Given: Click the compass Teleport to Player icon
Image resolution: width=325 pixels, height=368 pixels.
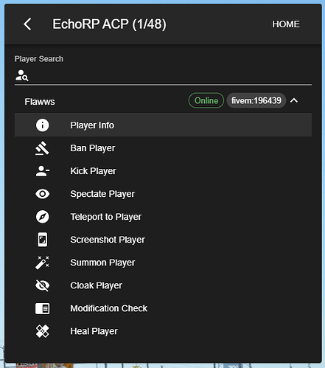Looking at the screenshot, I should [43, 217].
